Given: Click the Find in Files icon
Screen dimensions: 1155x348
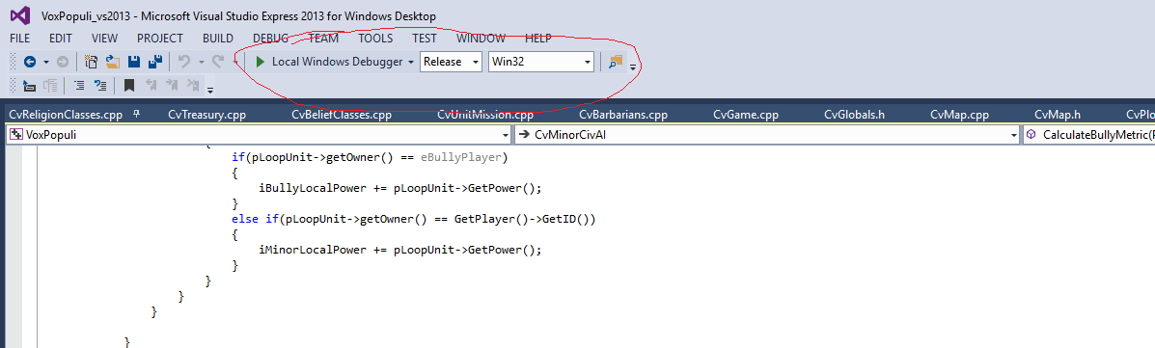Looking at the screenshot, I should [616, 62].
